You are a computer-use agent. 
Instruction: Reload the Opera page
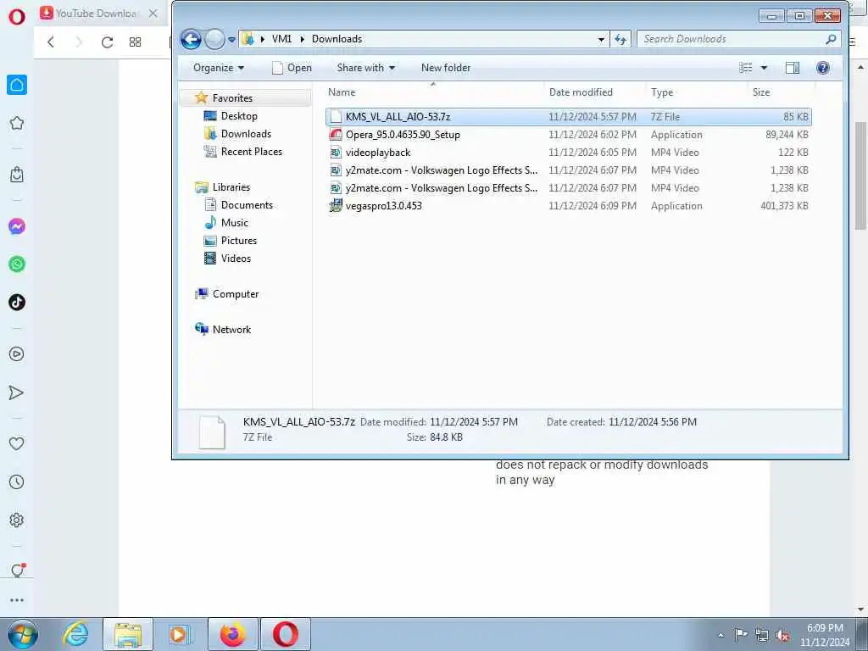[107, 42]
